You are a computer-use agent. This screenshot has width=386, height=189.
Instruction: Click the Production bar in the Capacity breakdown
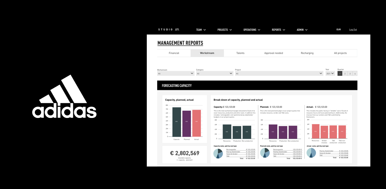tap(237, 133)
